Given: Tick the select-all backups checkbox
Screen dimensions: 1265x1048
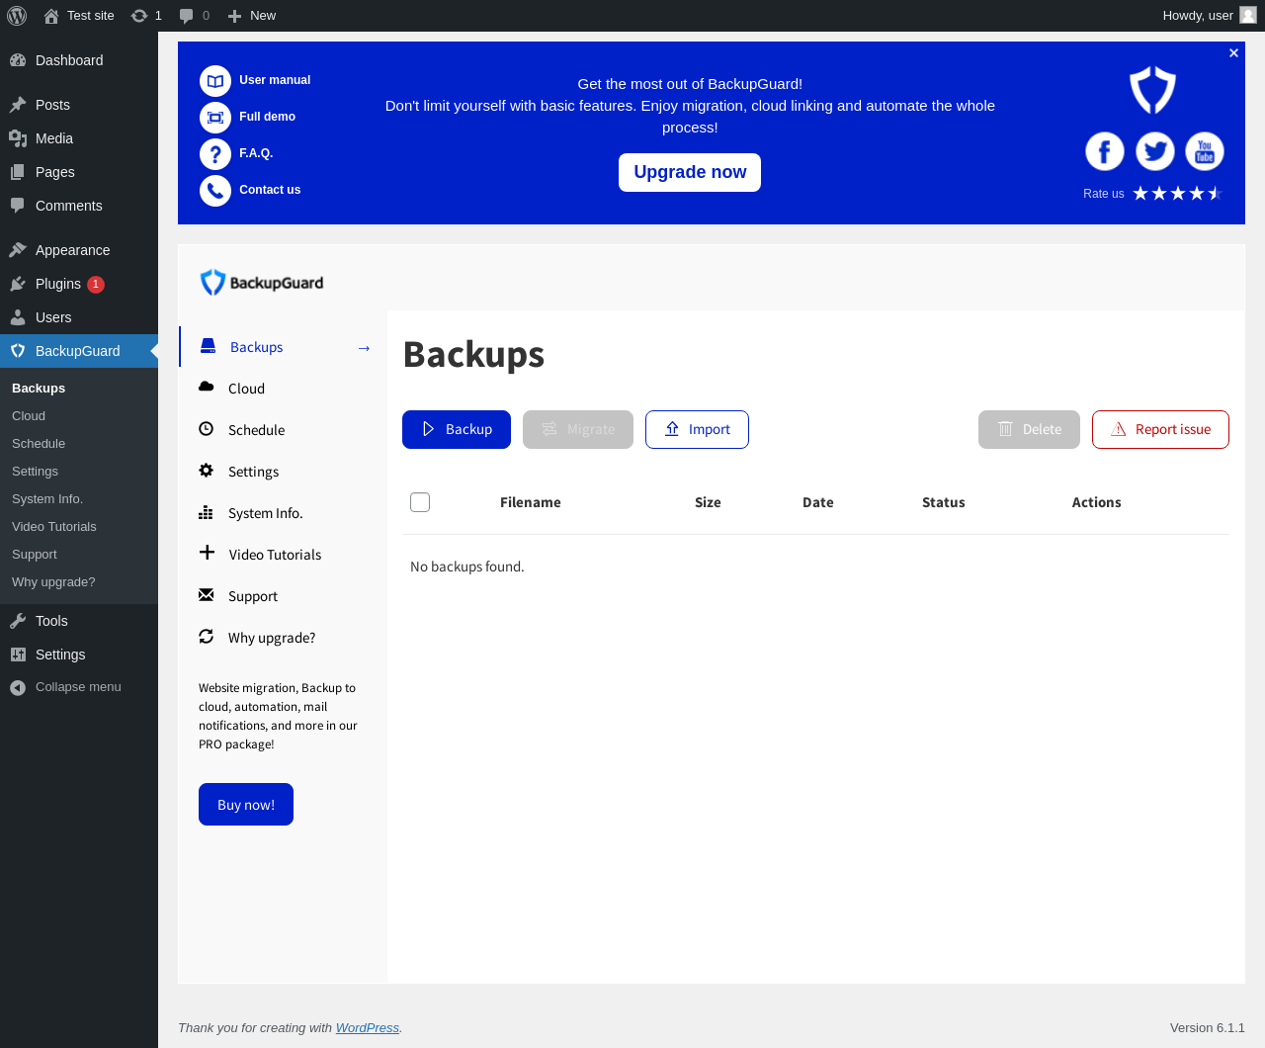Looking at the screenshot, I should [x=420, y=502].
